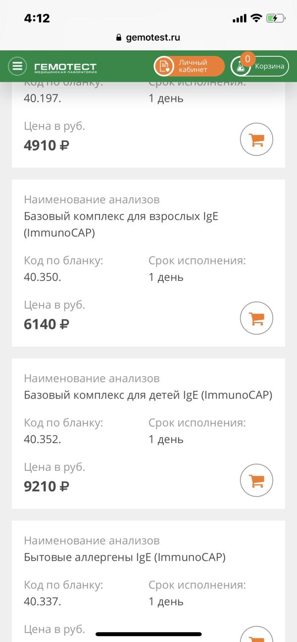Tap the 4:12 clock in status bar
Screen dimensions: 297x642
coord(37,18)
